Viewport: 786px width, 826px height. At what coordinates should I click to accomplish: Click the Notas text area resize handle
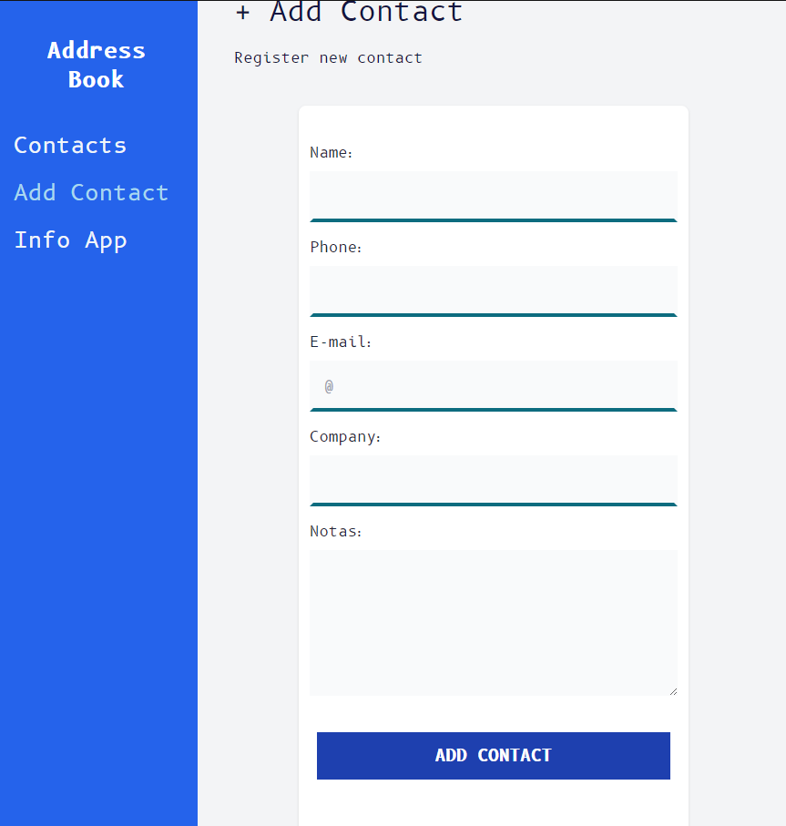(672, 691)
